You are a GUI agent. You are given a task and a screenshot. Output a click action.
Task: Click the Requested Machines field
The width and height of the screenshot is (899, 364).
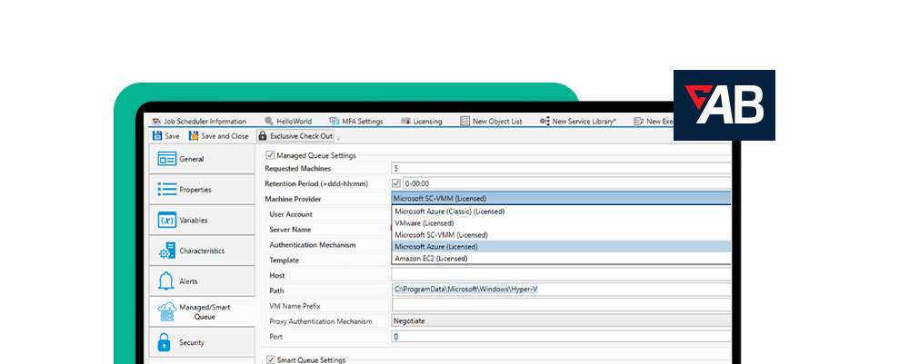pyautogui.click(x=561, y=168)
